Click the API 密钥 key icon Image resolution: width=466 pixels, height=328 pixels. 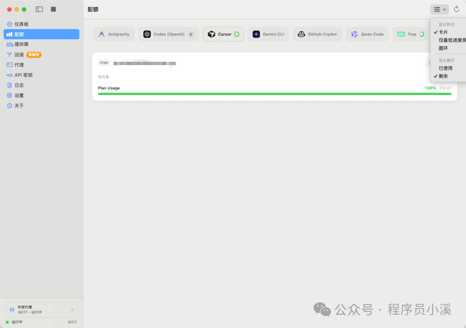pos(9,75)
